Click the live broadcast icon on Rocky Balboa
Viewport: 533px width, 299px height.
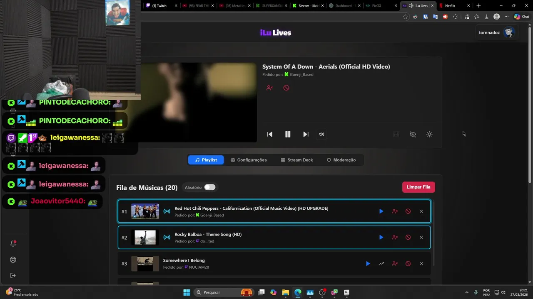[167, 238]
